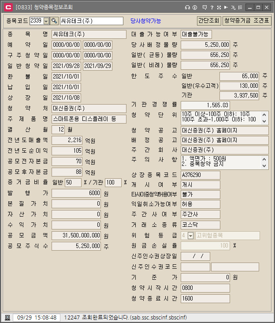Click the 청약처 field 대신증권(주)

coord(89,109)
